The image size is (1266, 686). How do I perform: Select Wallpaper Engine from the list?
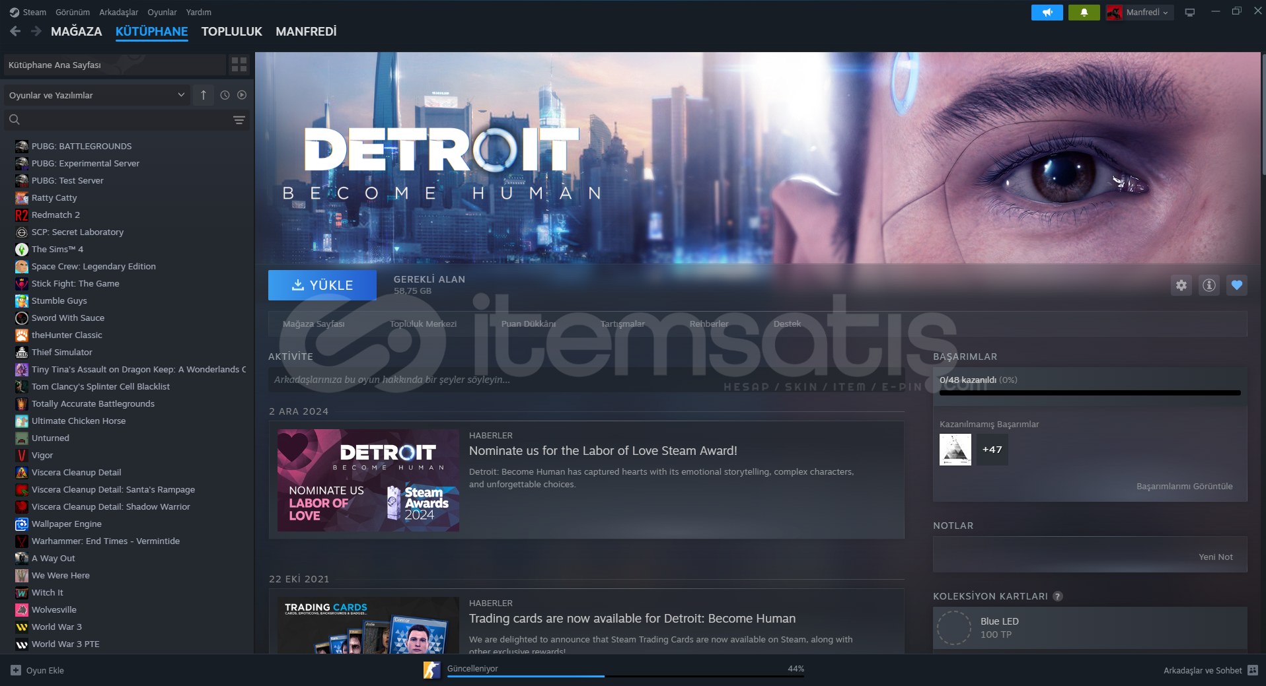(66, 524)
